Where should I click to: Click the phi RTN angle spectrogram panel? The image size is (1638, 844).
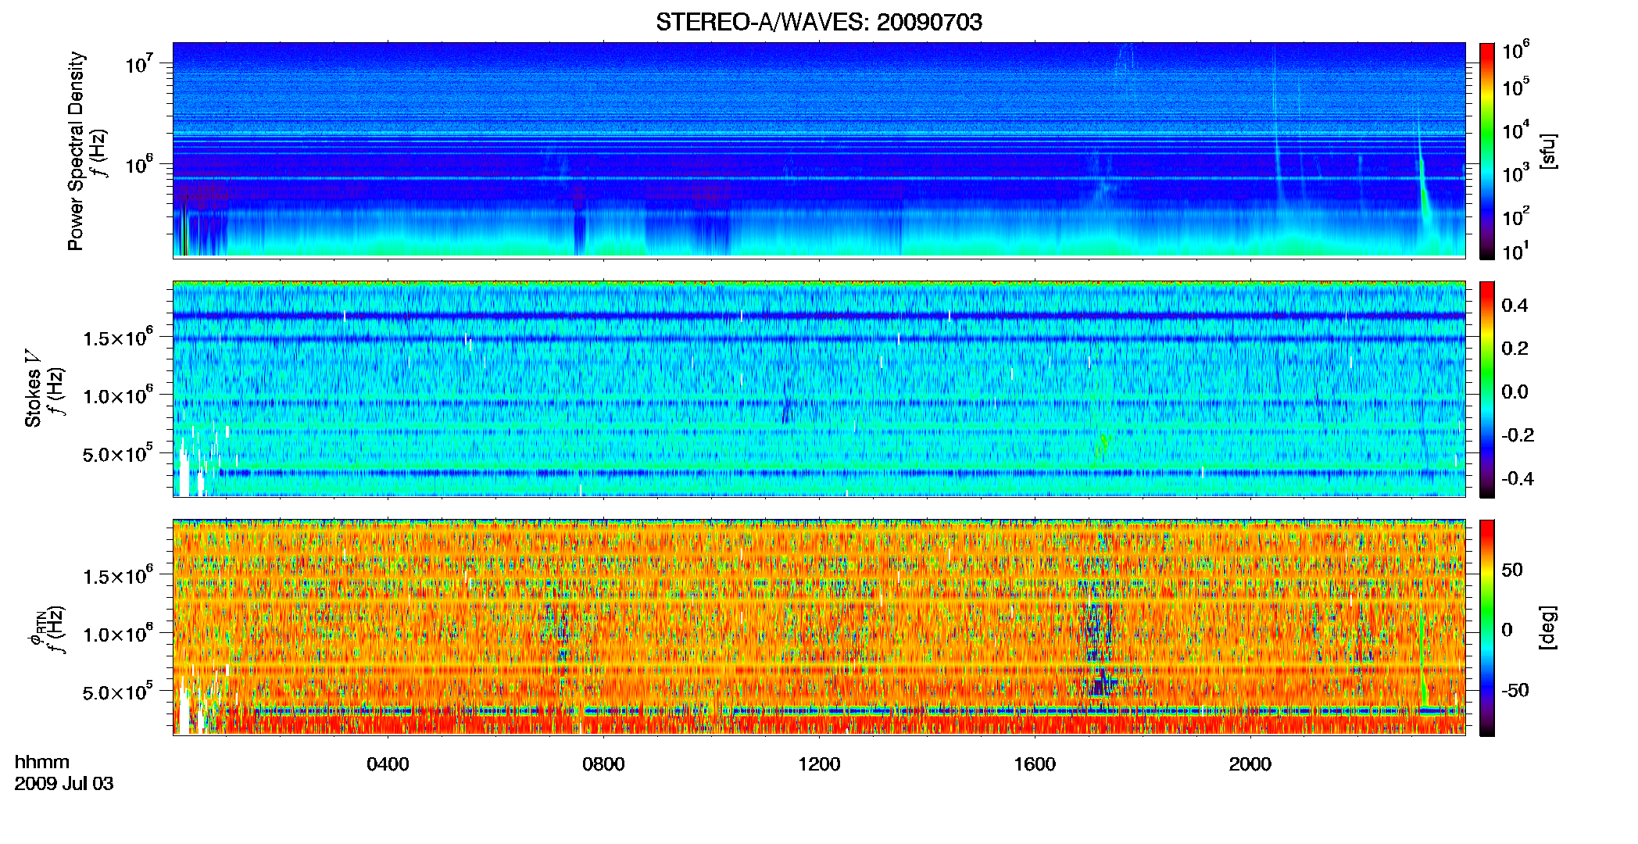[x=819, y=628]
